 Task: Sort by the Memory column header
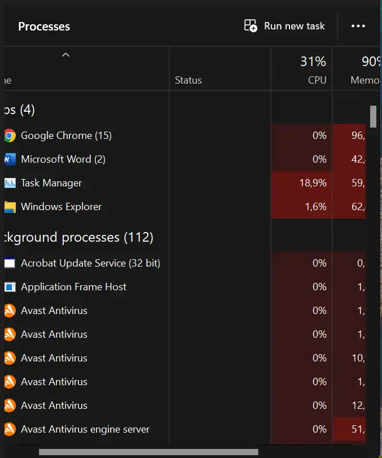365,80
